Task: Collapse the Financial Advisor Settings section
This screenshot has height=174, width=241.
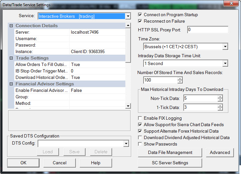Action: 11,84
